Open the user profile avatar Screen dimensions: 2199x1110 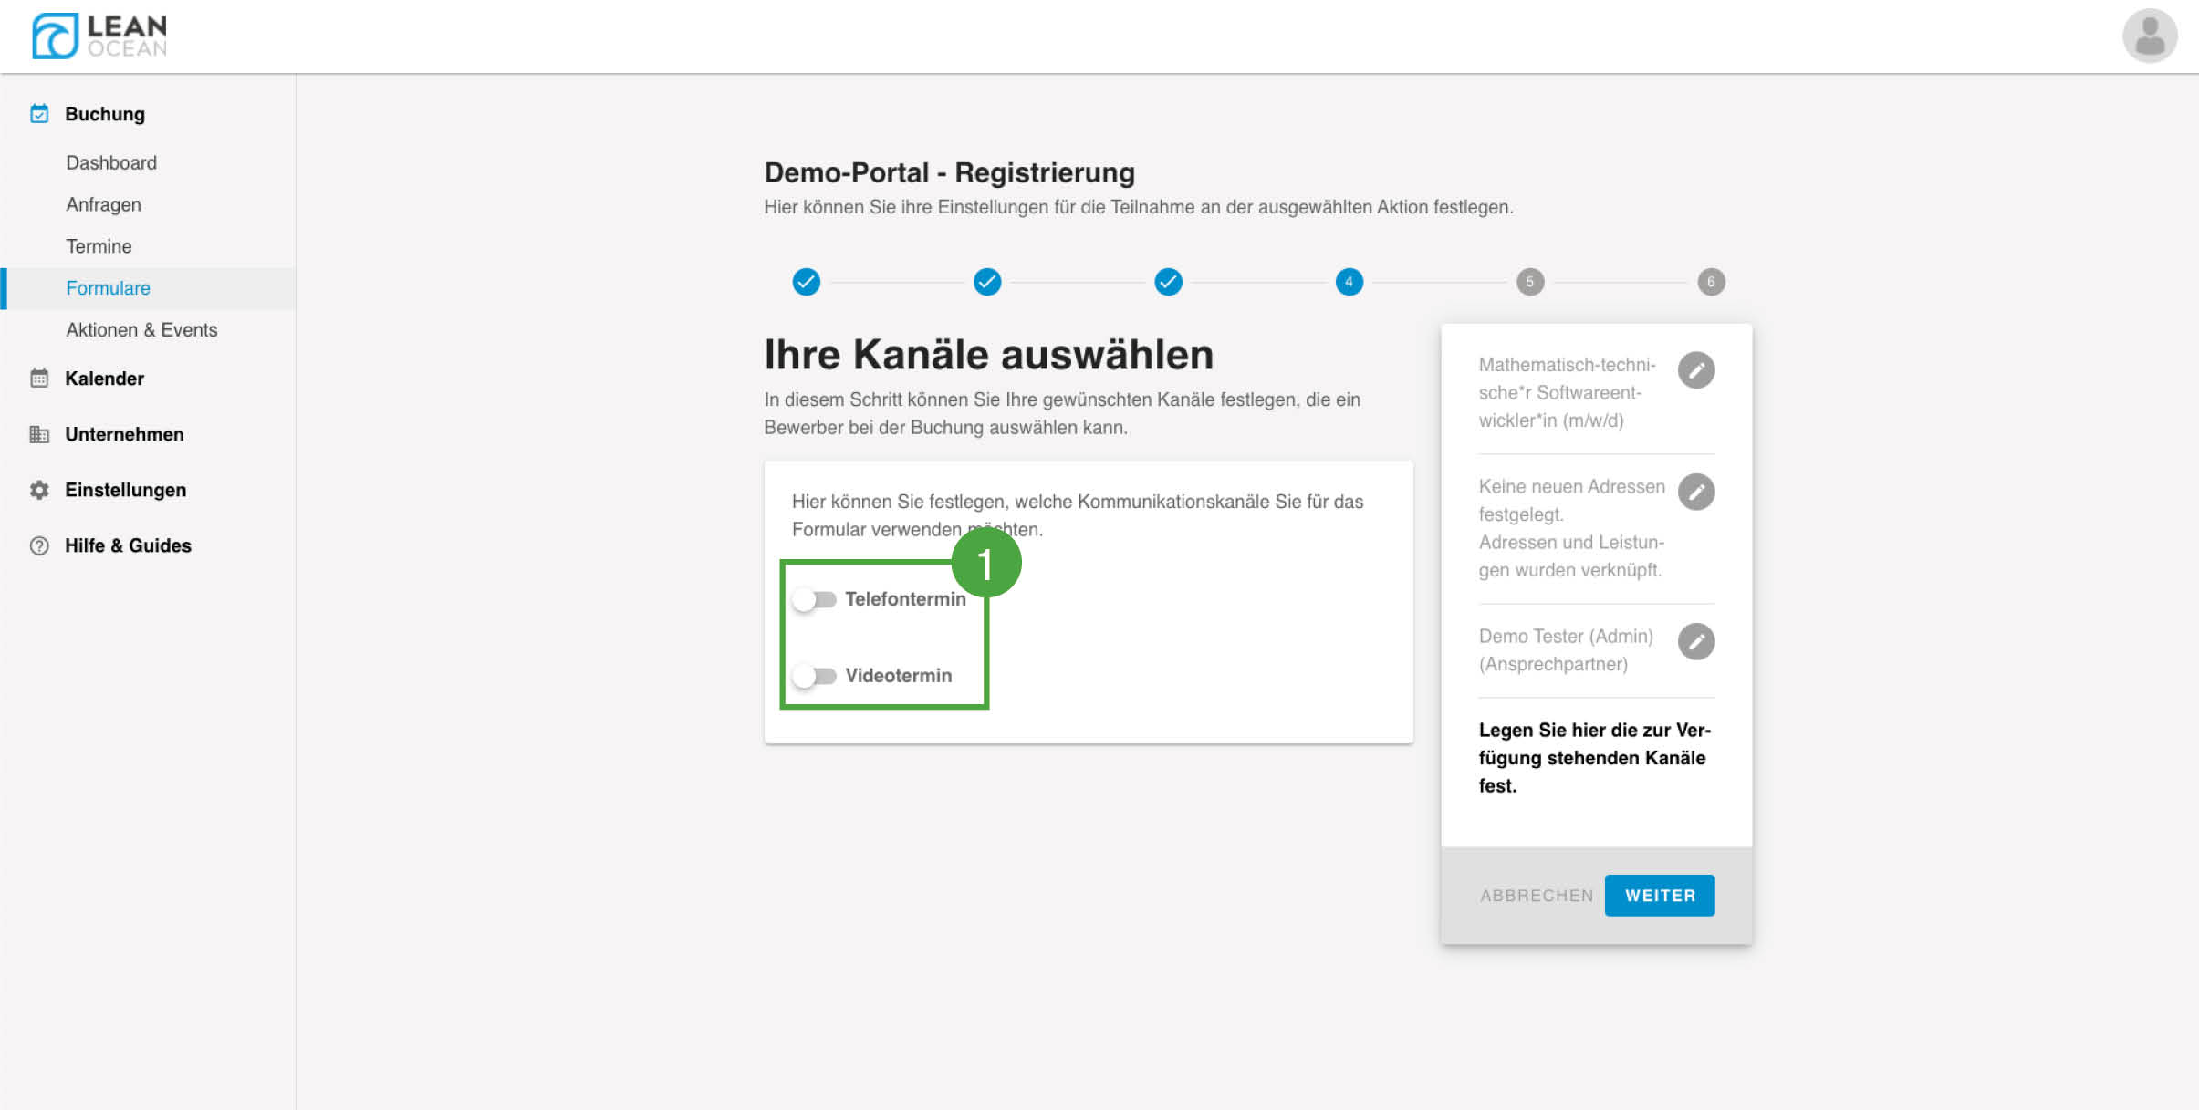pos(2149,36)
